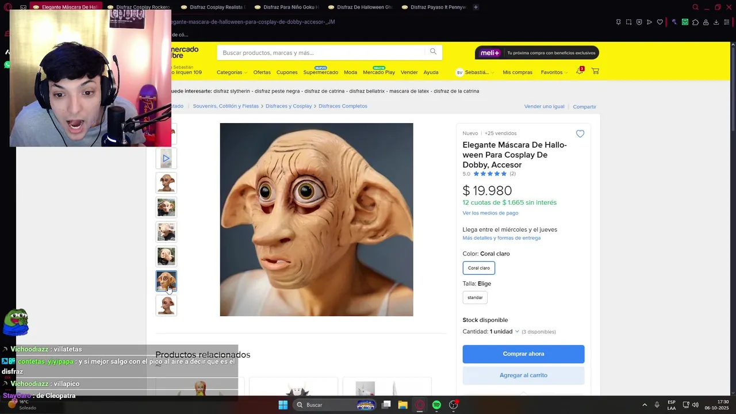Add product to favorites with heart icon
736x414 pixels.
(x=580, y=134)
